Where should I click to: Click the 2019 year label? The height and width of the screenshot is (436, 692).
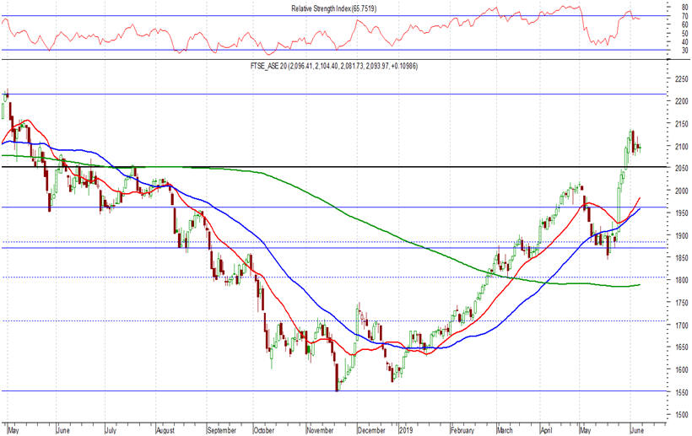click(x=406, y=430)
